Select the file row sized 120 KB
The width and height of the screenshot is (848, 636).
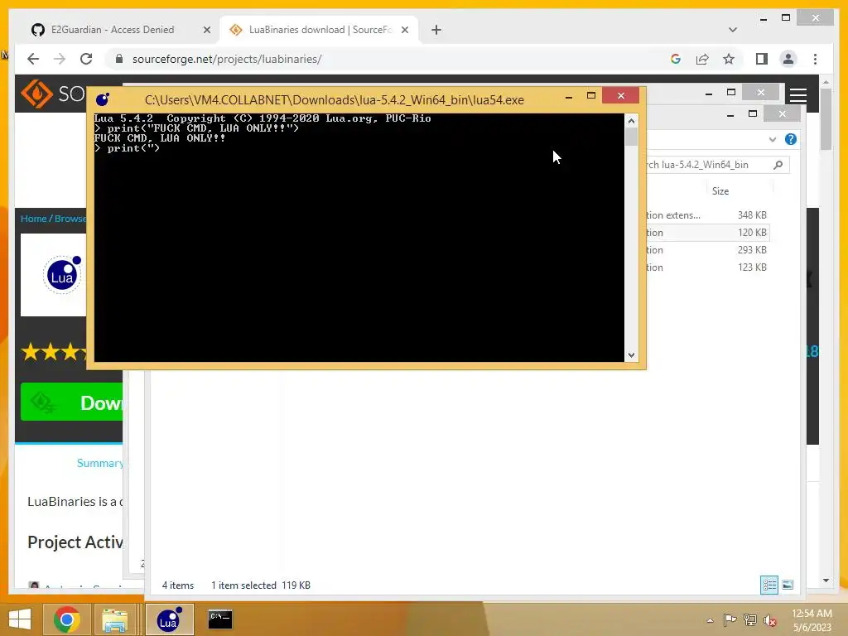pos(707,233)
